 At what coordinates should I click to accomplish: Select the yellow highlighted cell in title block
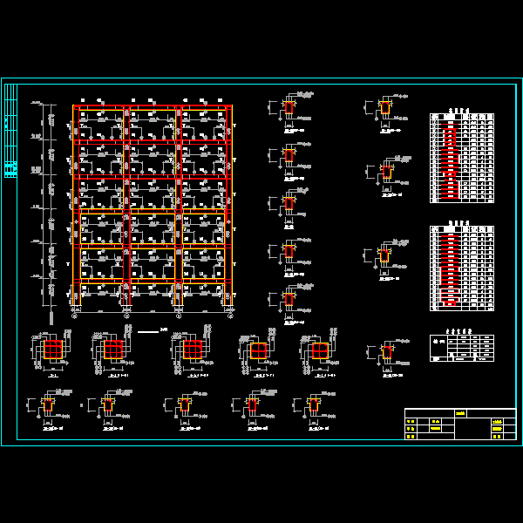[x=498, y=422]
